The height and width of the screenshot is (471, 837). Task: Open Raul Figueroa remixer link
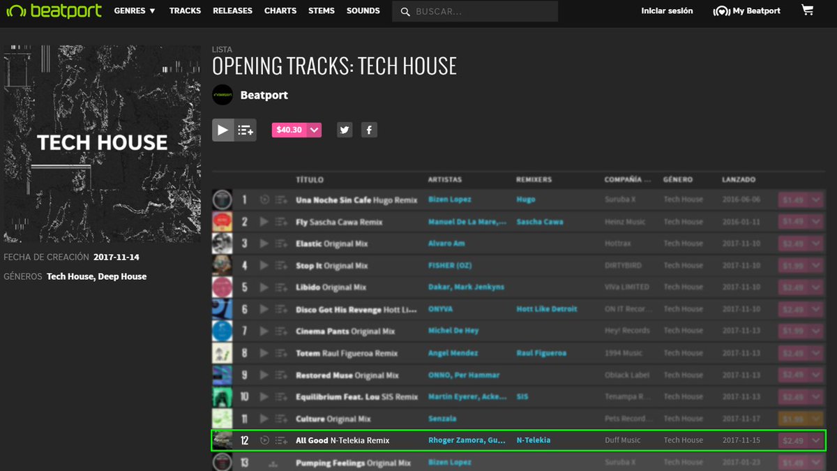pos(541,353)
